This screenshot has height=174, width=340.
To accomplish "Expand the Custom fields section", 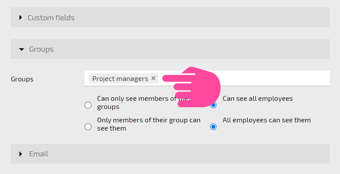I will pos(170,17).
